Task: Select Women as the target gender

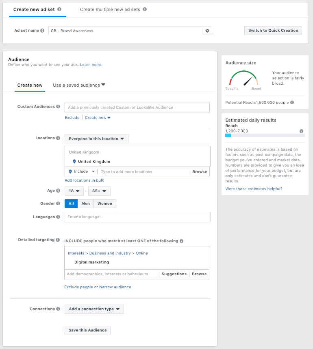Action: [x=104, y=203]
